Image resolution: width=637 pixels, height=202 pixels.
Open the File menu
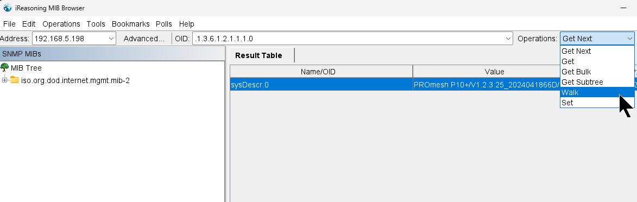[x=9, y=24]
